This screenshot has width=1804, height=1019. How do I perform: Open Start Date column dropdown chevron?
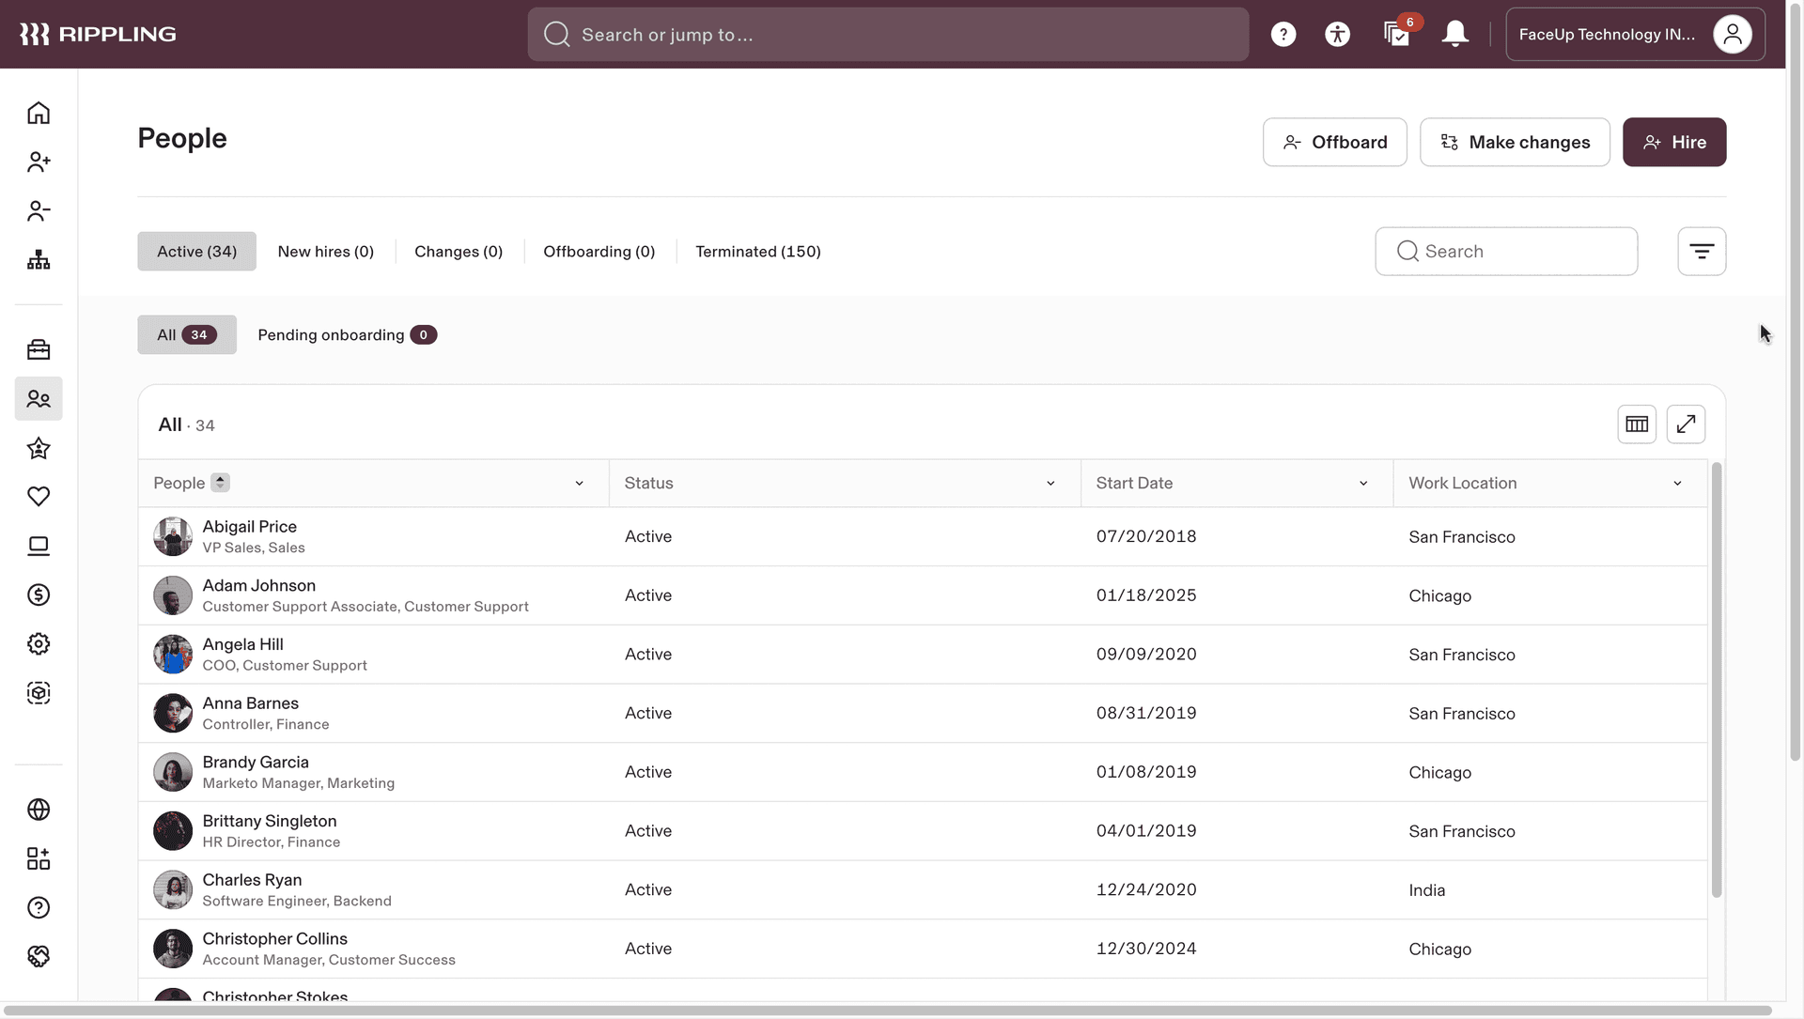pos(1363,484)
